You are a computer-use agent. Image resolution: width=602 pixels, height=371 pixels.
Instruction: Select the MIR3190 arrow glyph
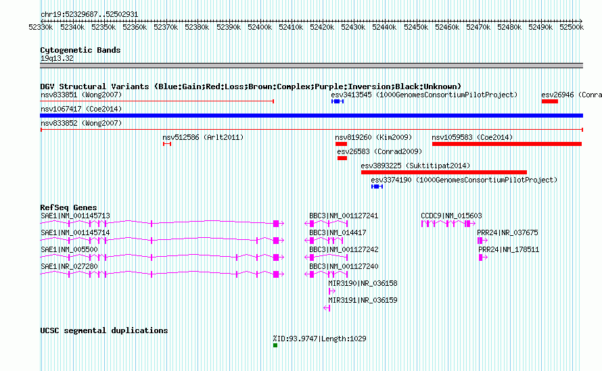coord(331,291)
